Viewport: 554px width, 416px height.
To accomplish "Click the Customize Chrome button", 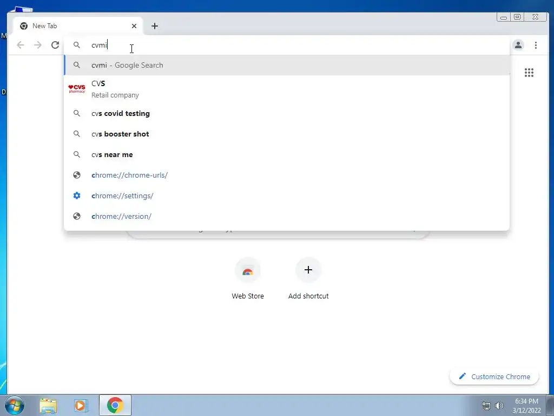I will [x=494, y=376].
